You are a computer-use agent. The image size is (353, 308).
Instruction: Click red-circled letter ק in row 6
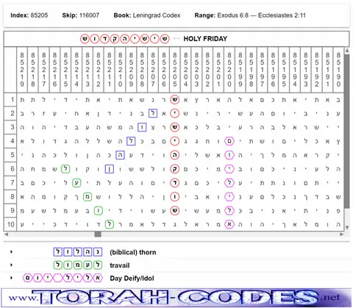point(174,169)
